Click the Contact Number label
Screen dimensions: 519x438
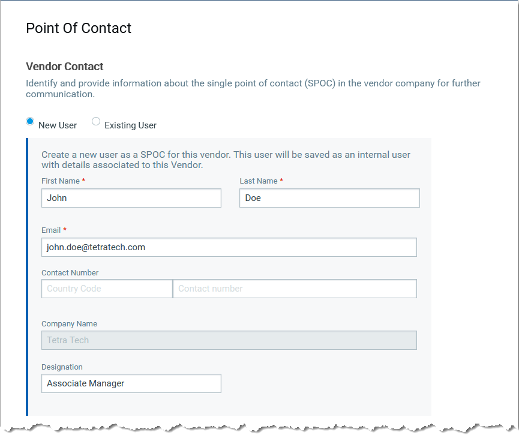pos(70,273)
